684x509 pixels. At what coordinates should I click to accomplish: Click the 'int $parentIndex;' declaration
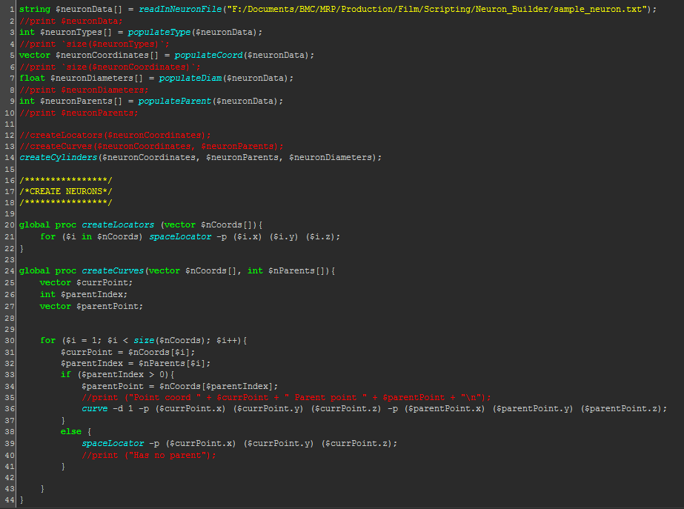point(83,294)
